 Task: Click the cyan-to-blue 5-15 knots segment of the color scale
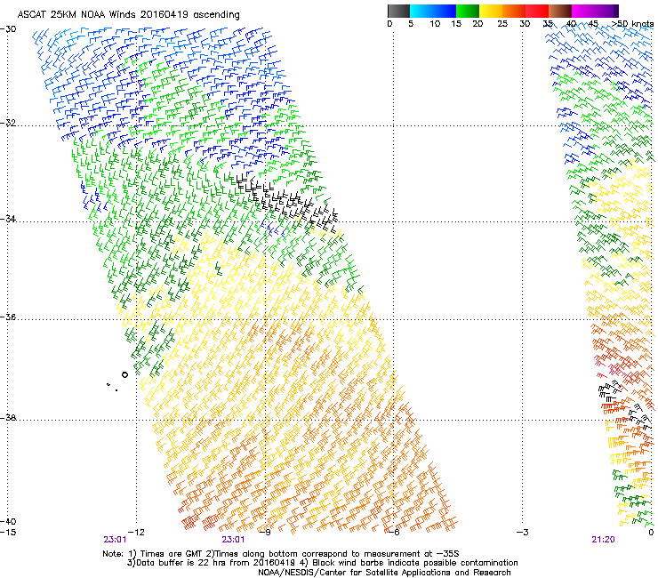pos(433,11)
